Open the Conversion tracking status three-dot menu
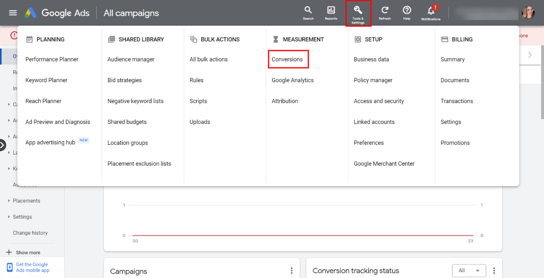The image size is (544, 278). pyautogui.click(x=494, y=270)
